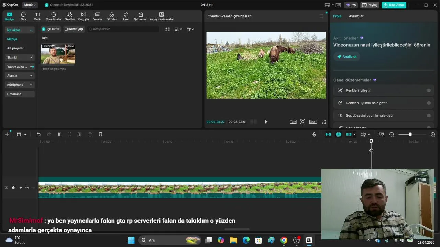Expand the Kütüphane sidebar section
This screenshot has width=440, height=247.
[x=31, y=85]
